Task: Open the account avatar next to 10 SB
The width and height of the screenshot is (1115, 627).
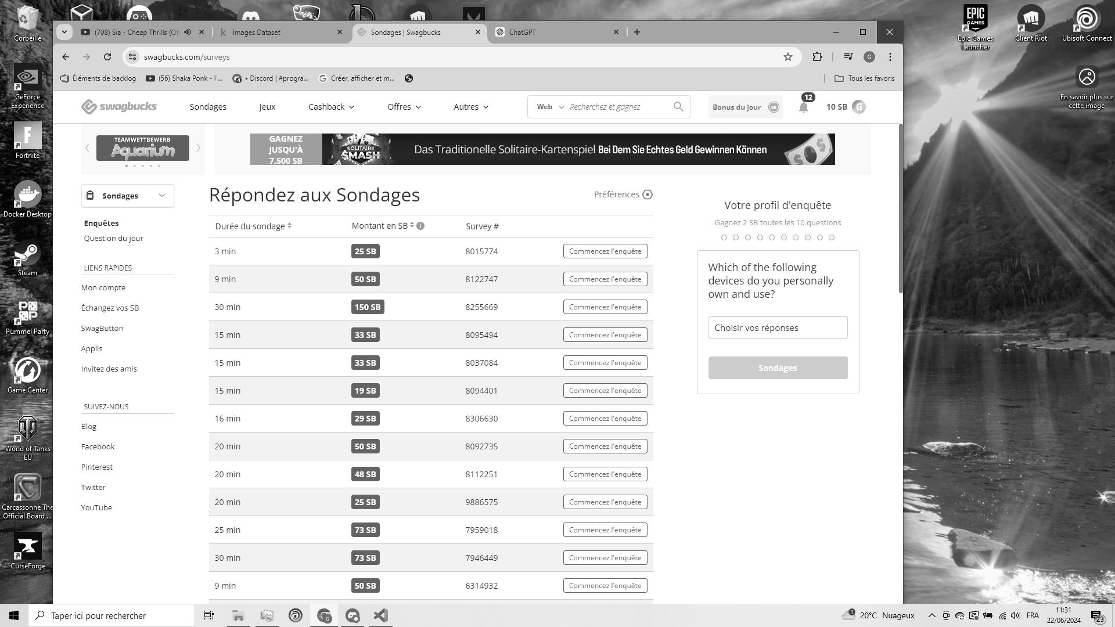Action: pos(859,107)
